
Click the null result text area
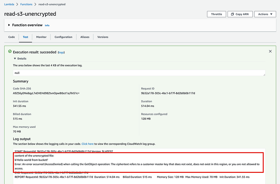pos(139,73)
